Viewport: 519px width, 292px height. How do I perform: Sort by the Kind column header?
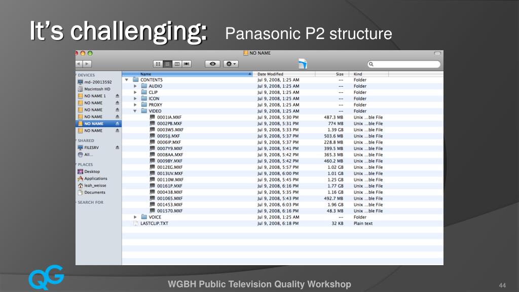pos(369,74)
